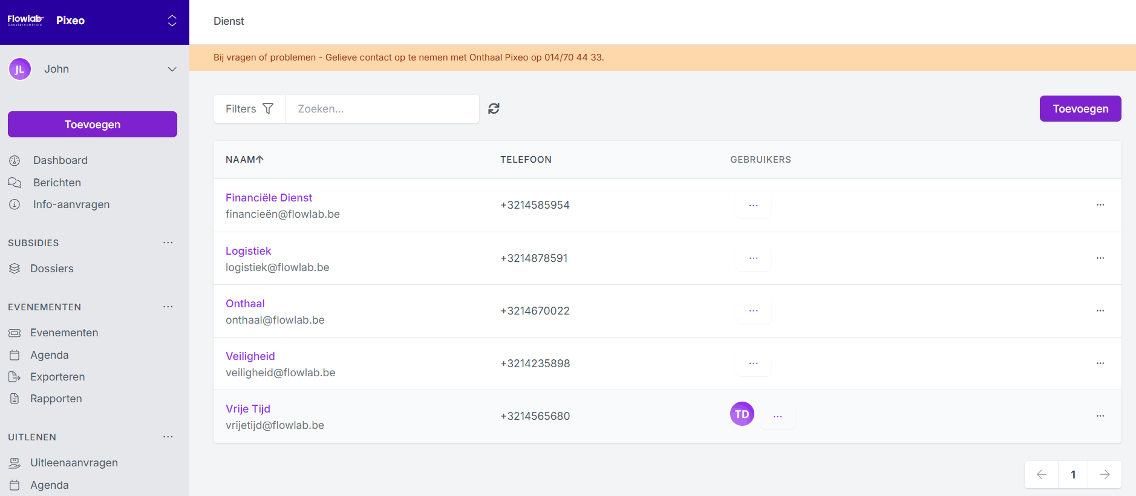
Task: Show users menu for Logistiek row
Action: tap(753, 258)
